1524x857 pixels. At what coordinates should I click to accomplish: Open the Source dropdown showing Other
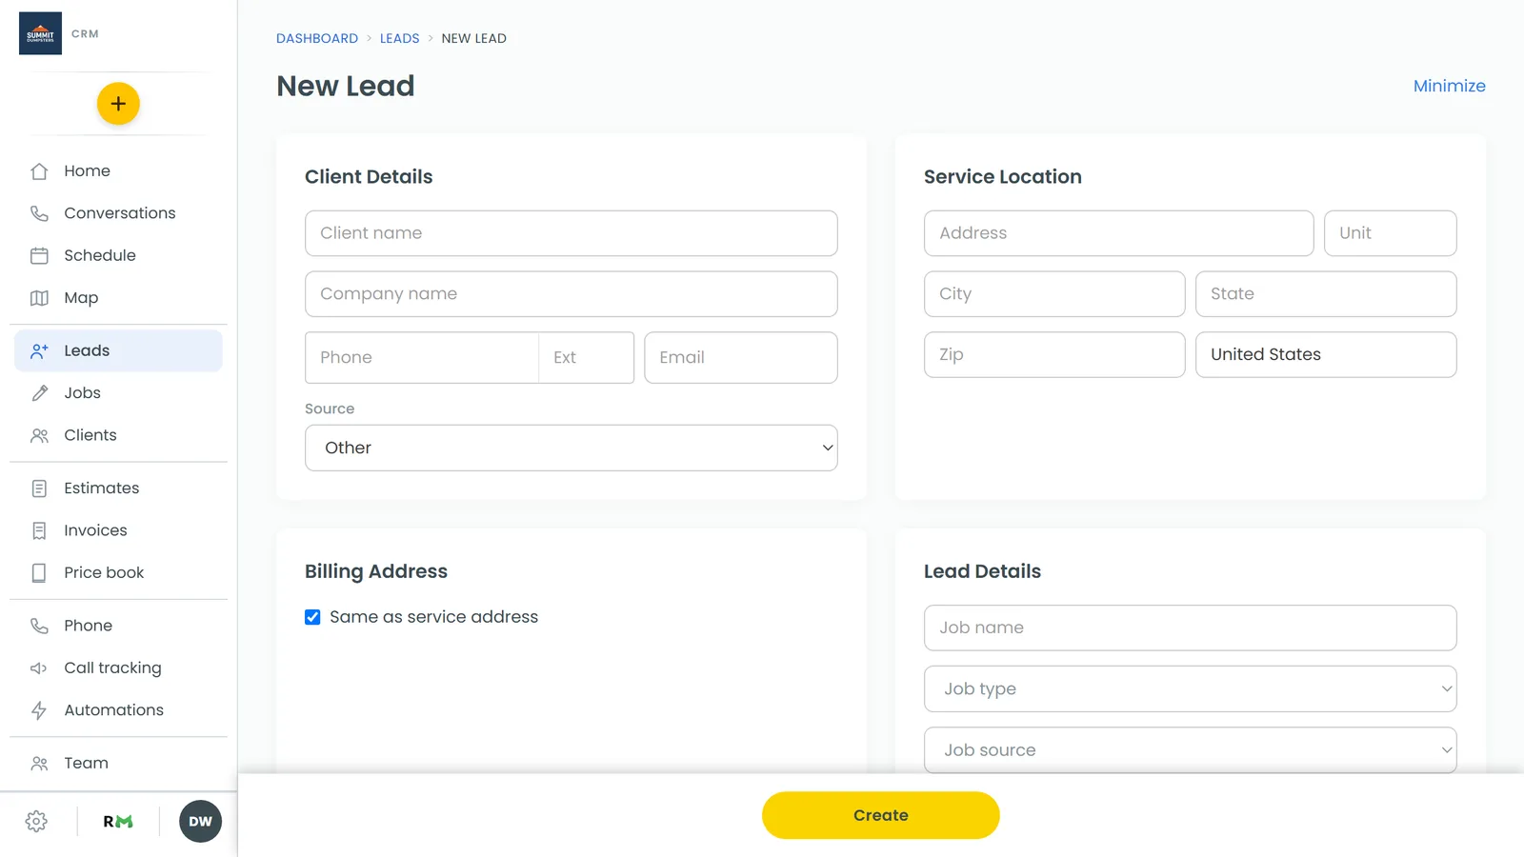(571, 448)
